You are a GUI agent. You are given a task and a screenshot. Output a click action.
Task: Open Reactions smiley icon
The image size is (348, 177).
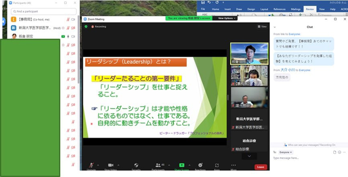coord(200,165)
